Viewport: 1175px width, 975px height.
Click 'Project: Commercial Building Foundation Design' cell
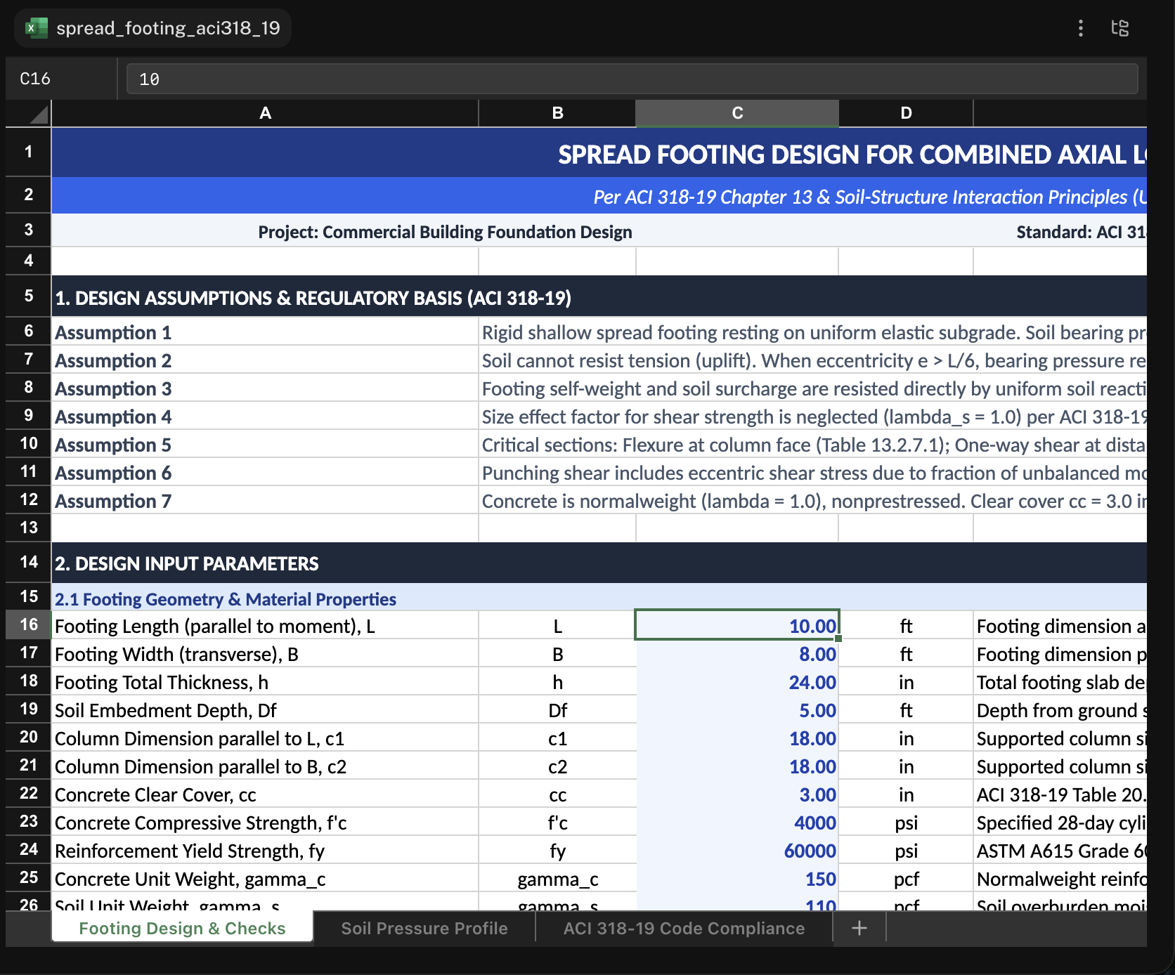pyautogui.click(x=445, y=232)
